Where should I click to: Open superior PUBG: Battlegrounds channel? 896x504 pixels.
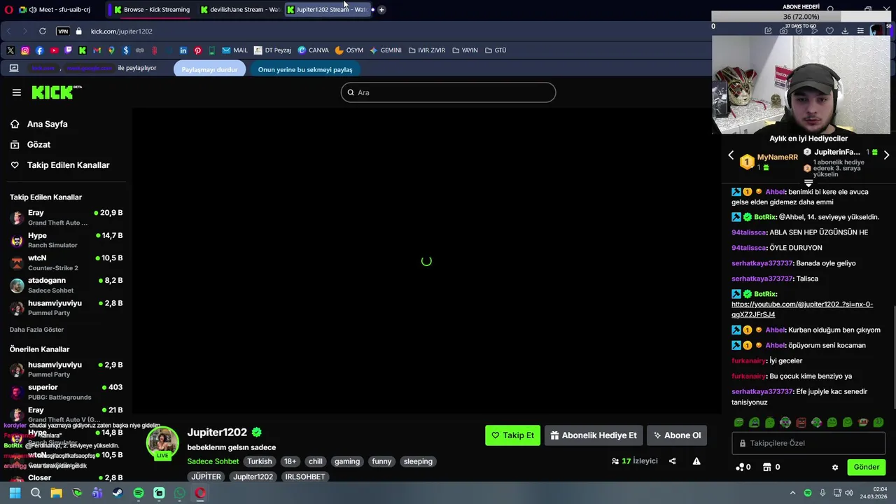coord(66,392)
